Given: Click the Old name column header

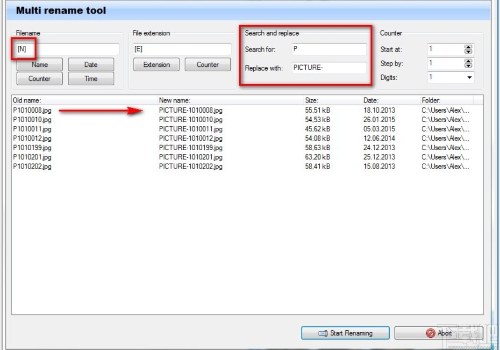Looking at the screenshot, I should coord(85,100).
